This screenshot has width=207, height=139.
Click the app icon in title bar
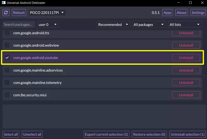coord(4,3)
